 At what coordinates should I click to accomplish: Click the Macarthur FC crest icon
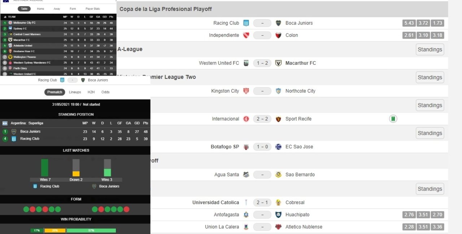pyautogui.click(x=278, y=63)
